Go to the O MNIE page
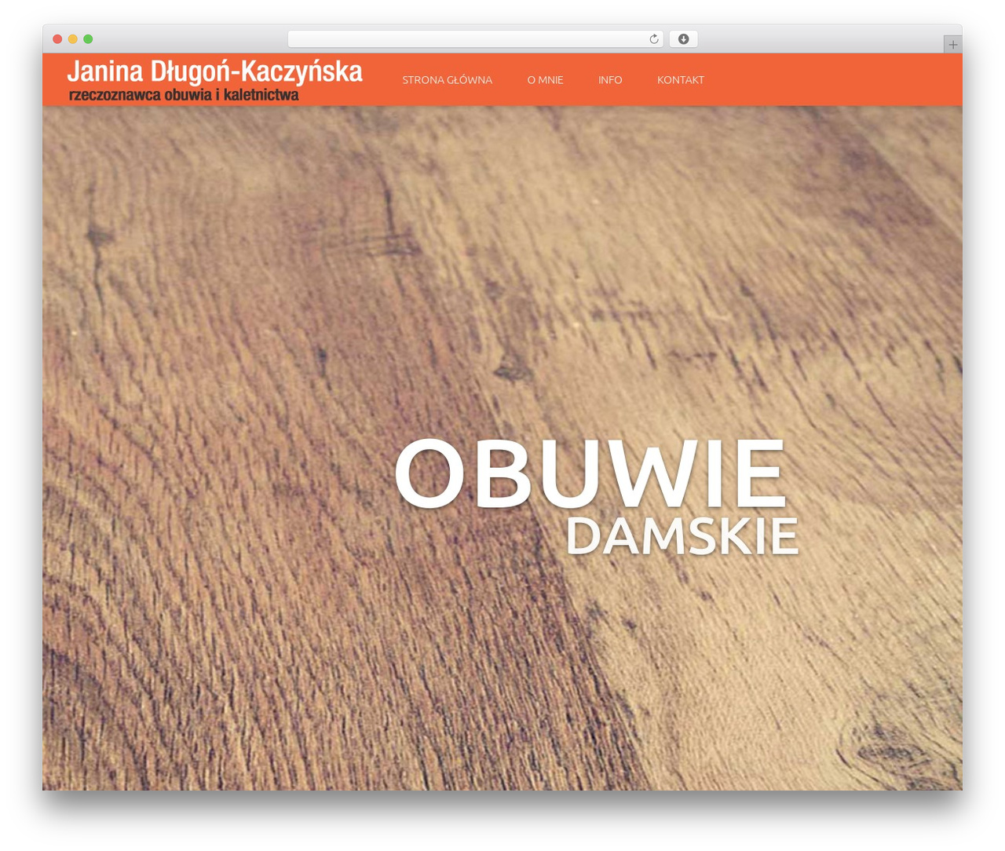 pyautogui.click(x=545, y=80)
